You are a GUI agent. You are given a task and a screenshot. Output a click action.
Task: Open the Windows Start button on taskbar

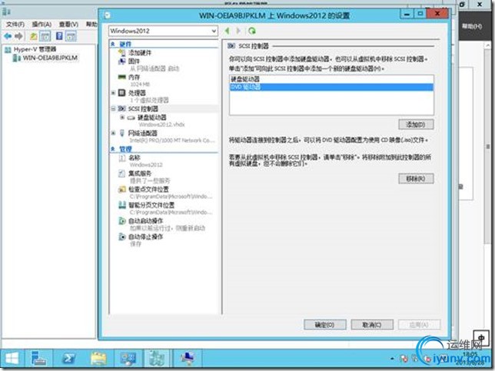pyautogui.click(x=12, y=358)
